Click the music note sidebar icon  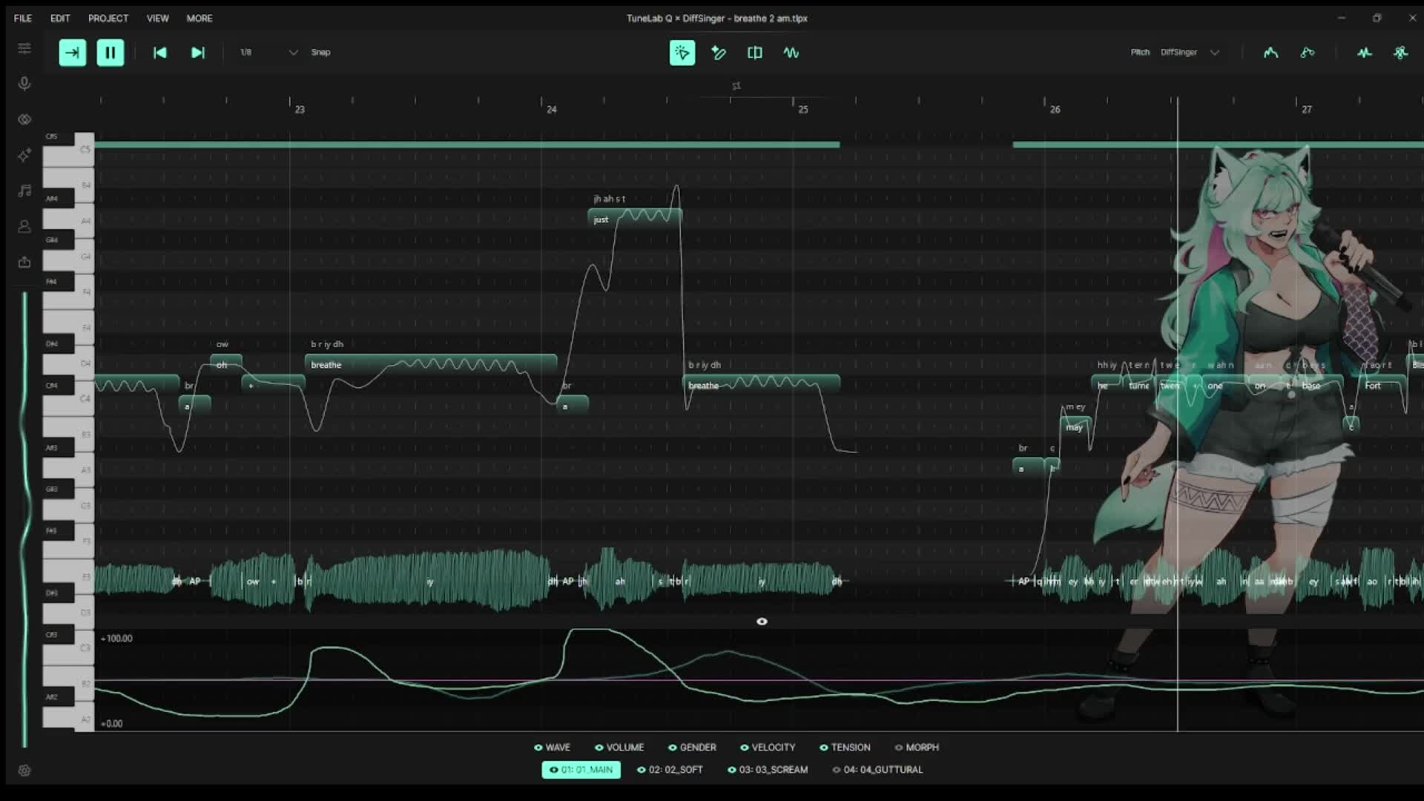pyautogui.click(x=24, y=191)
